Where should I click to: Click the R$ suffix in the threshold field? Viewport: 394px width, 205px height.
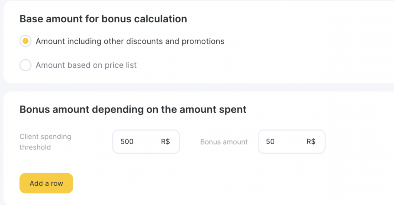[x=165, y=142]
